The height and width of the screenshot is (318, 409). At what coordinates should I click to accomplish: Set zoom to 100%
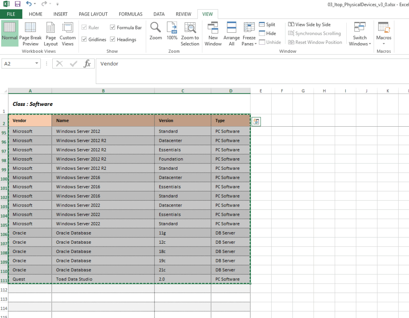(x=172, y=31)
